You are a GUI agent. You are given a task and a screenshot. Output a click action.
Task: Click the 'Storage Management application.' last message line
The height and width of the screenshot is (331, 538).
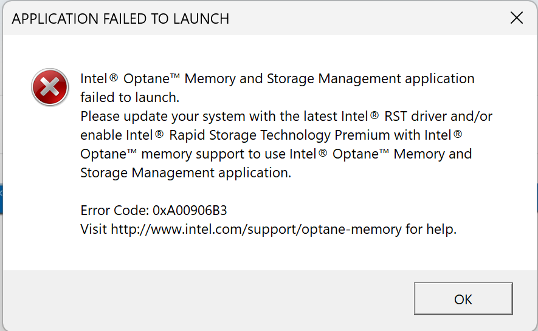(x=185, y=172)
